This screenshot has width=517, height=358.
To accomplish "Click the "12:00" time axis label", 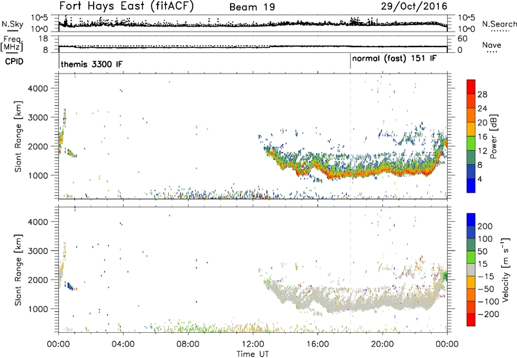I will point(253,344).
